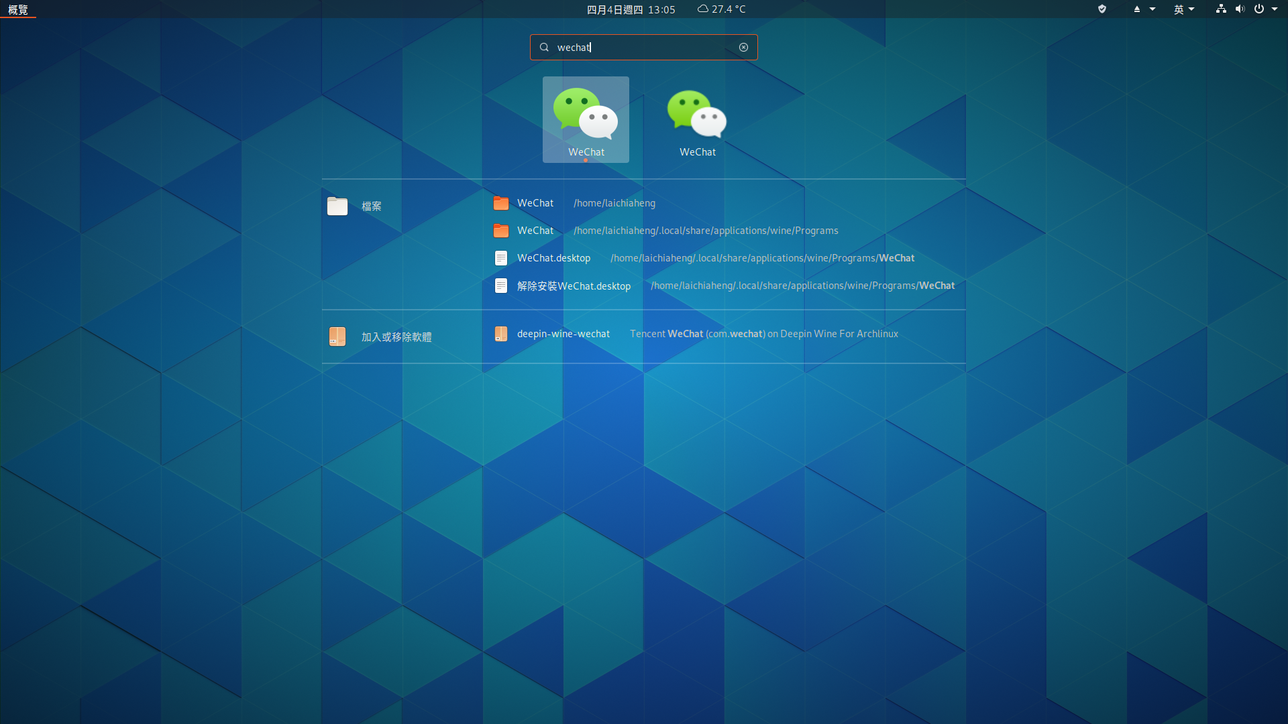Click the network status icon
Viewport: 1288px width, 724px height.
coord(1221,9)
